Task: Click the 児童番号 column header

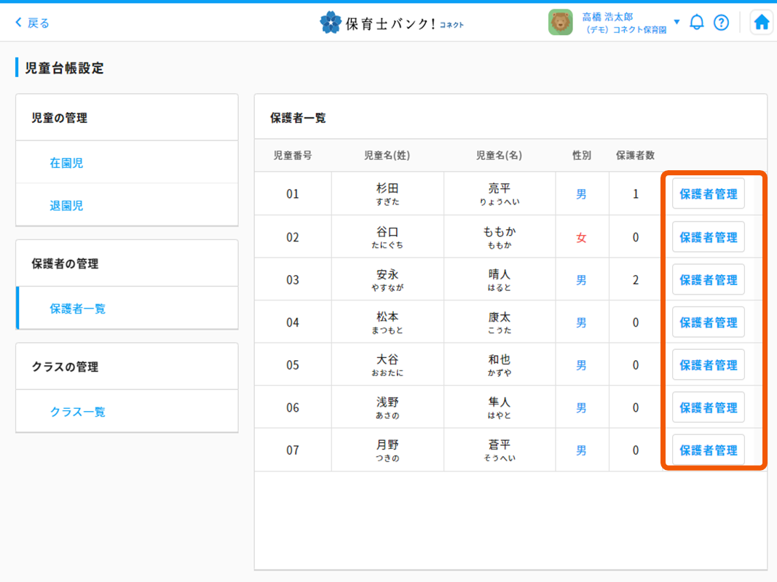Action: click(x=293, y=155)
